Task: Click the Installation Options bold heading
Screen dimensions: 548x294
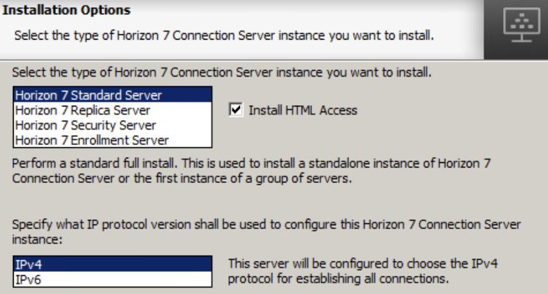Action: (68, 11)
